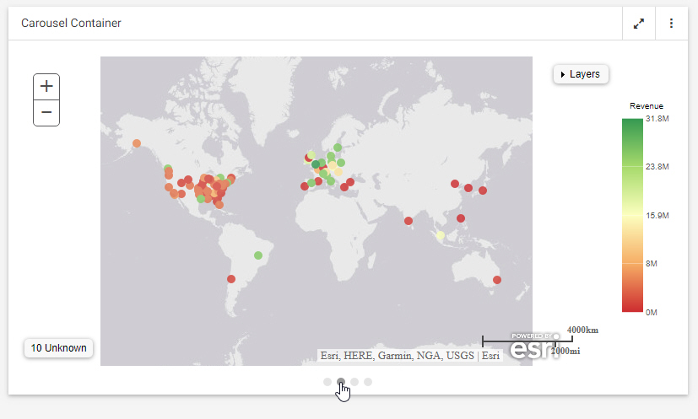Select the second carousel slide dot
698x419 pixels.
(341, 382)
